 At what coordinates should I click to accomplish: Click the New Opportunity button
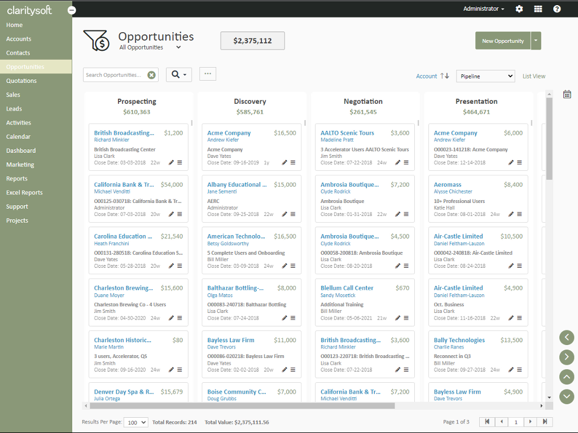point(503,41)
